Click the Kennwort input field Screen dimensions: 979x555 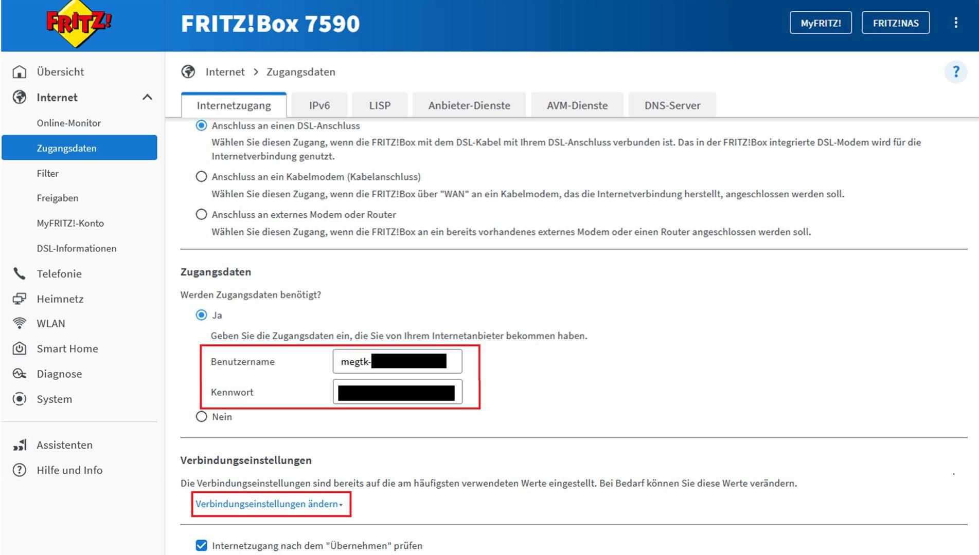[397, 392]
